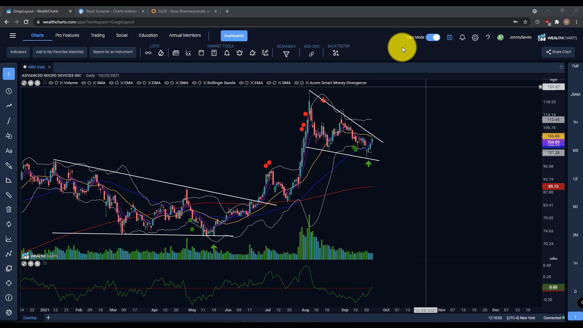
Task: Click the save workspace floppy disk icon
Action: point(450,37)
